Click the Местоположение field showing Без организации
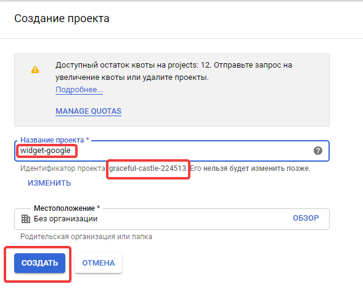This screenshot has width=363, height=300. (x=172, y=219)
